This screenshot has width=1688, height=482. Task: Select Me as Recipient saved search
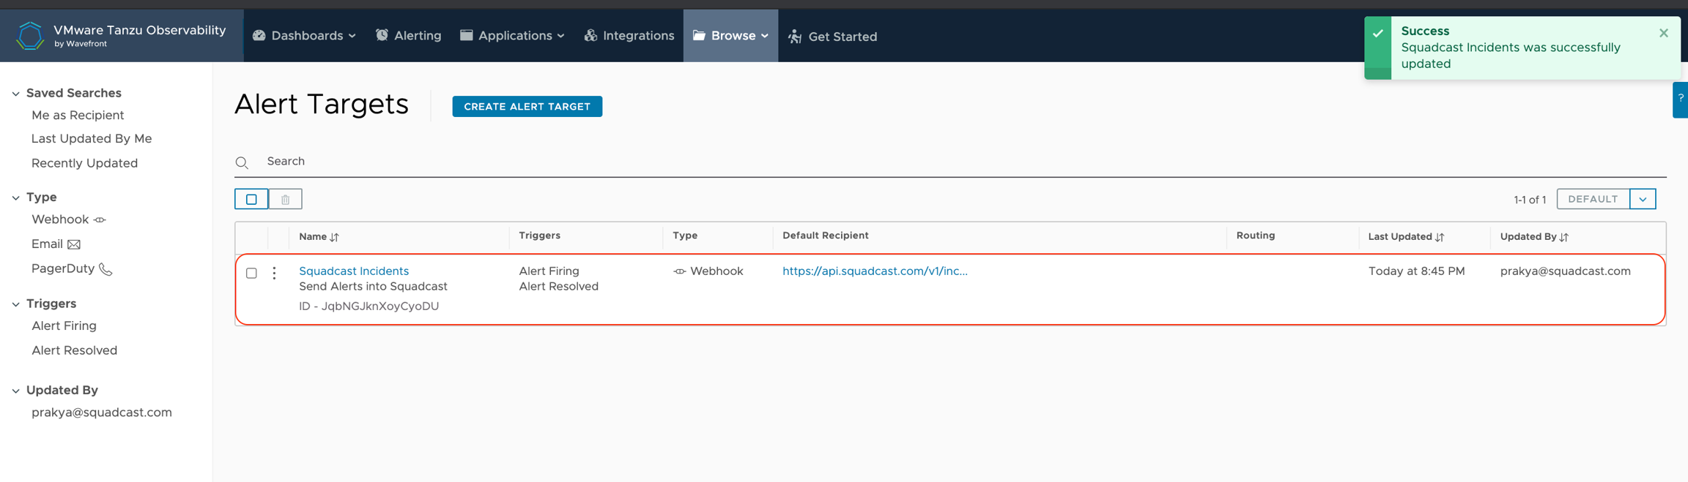point(78,116)
